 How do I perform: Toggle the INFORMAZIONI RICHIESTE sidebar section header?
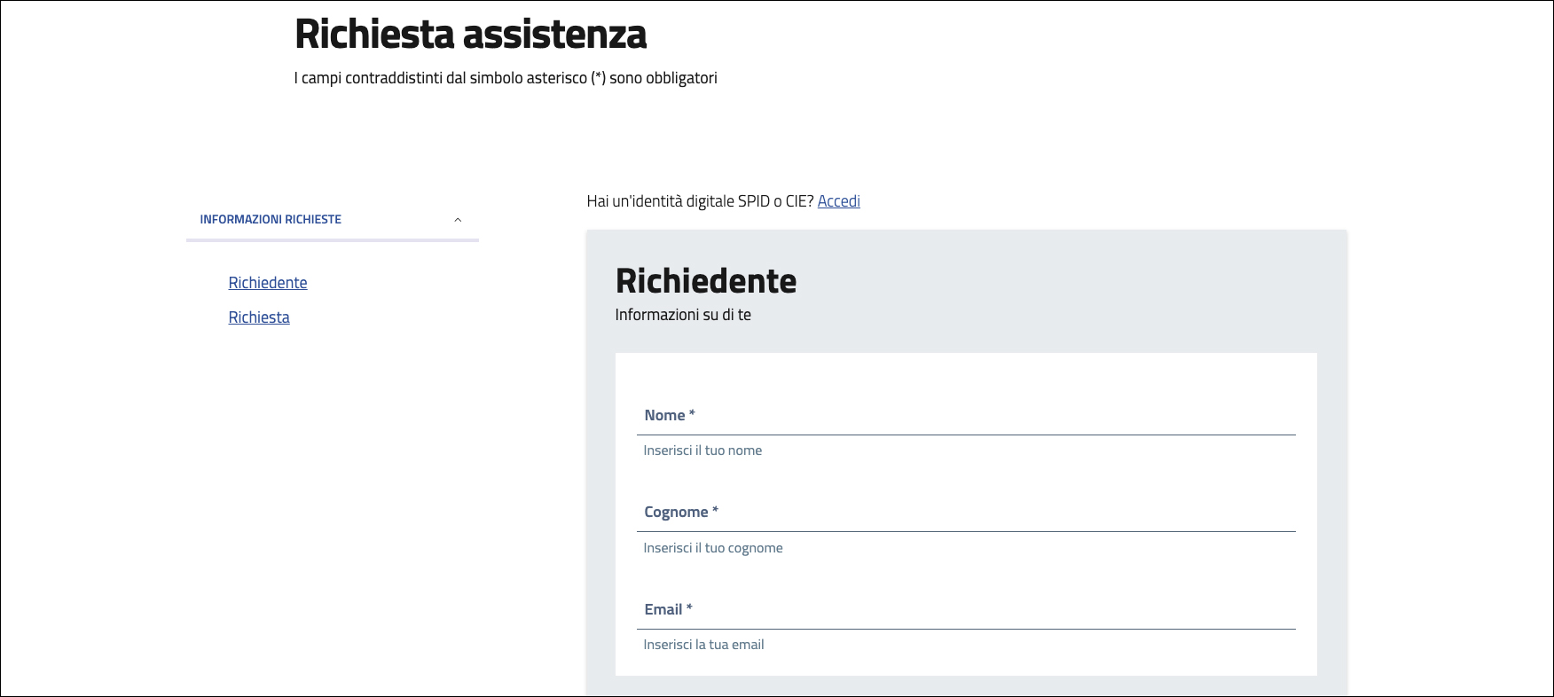pos(271,219)
